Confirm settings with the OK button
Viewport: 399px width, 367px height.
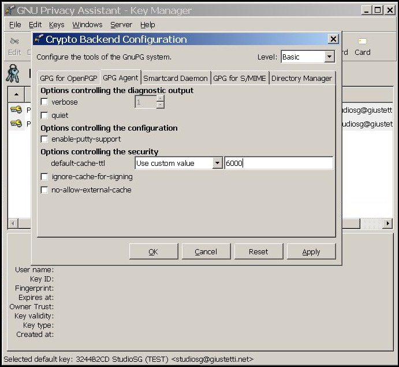[154, 251]
